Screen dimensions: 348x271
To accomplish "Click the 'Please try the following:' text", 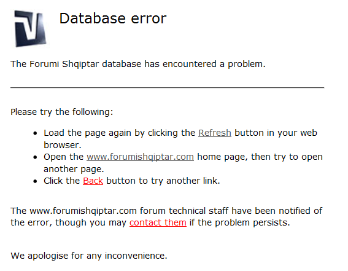I will (x=62, y=112).
